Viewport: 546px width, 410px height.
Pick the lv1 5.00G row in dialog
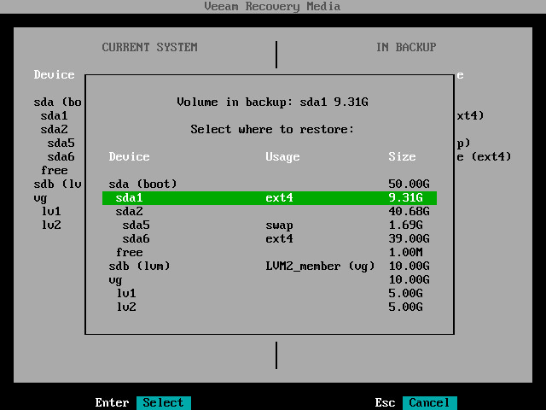(x=270, y=293)
